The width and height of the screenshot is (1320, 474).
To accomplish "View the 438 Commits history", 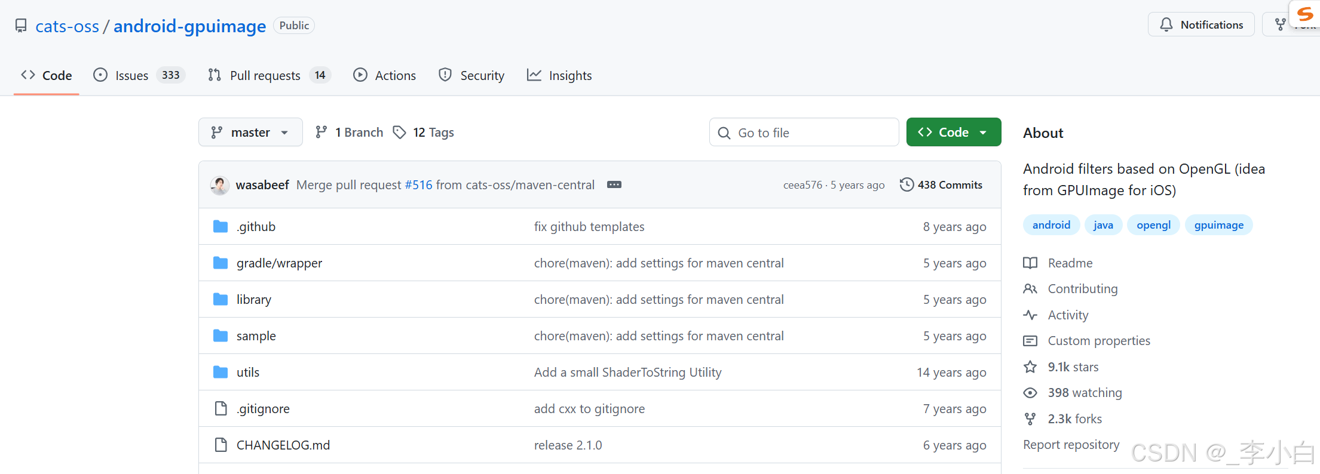I will coord(941,185).
